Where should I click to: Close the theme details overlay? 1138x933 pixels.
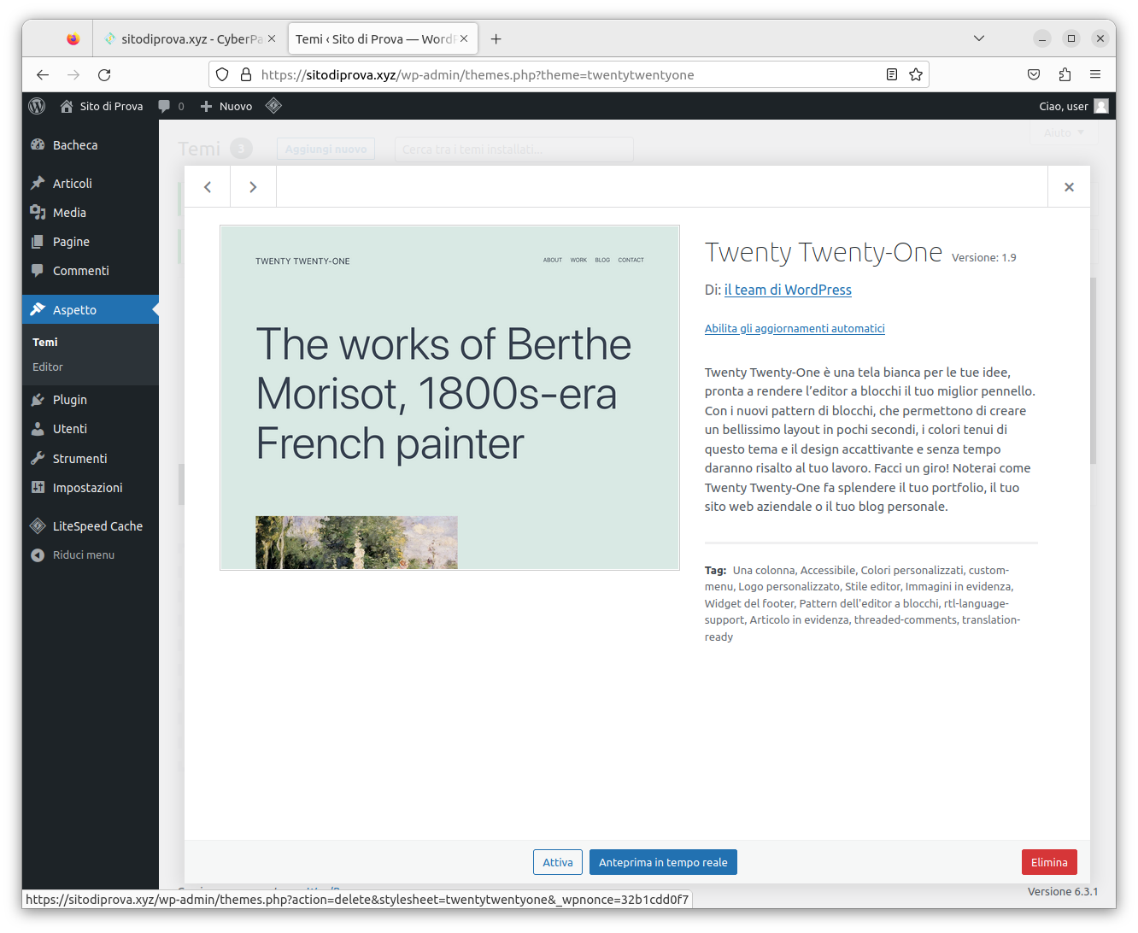[1069, 187]
